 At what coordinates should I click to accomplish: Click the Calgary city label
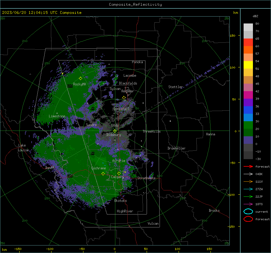(117, 177)
